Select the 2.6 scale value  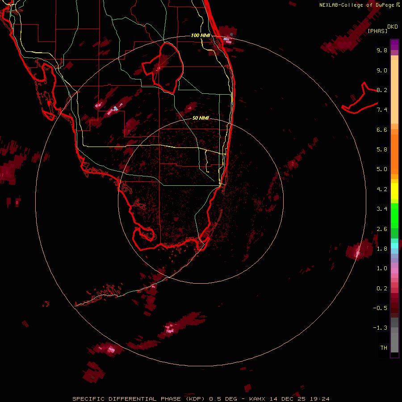tap(382, 229)
